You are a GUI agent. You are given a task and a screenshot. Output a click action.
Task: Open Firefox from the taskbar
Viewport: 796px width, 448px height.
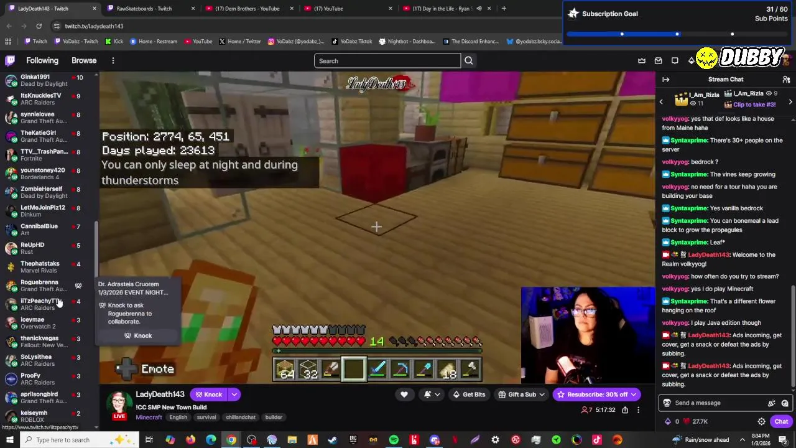pyautogui.click(x=190, y=440)
